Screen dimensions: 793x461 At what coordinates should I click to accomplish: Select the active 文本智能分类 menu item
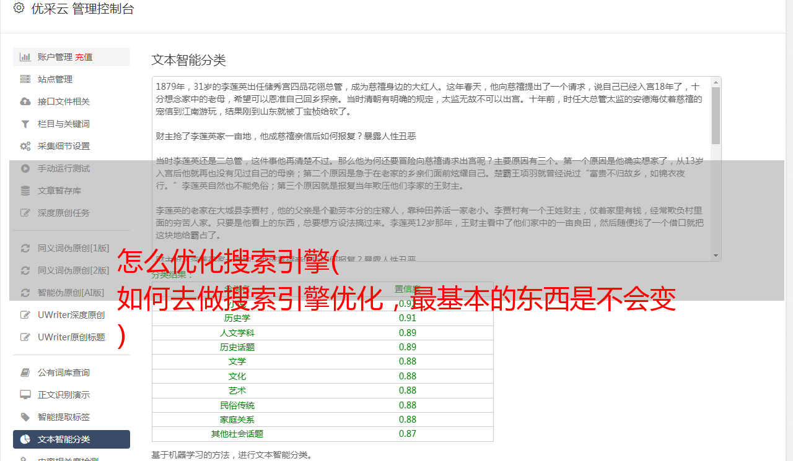[71, 439]
